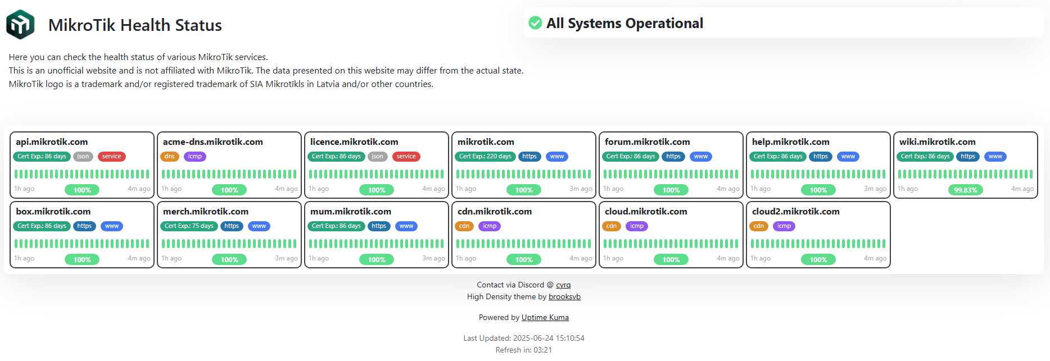Click the cdn.mikrotik.com heartbeat bar
Screen dimensions: 1050x361
pyautogui.click(x=524, y=244)
